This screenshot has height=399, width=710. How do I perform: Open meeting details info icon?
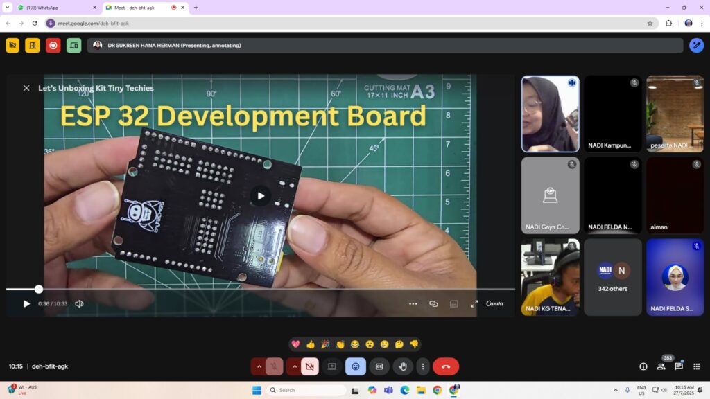tap(643, 366)
